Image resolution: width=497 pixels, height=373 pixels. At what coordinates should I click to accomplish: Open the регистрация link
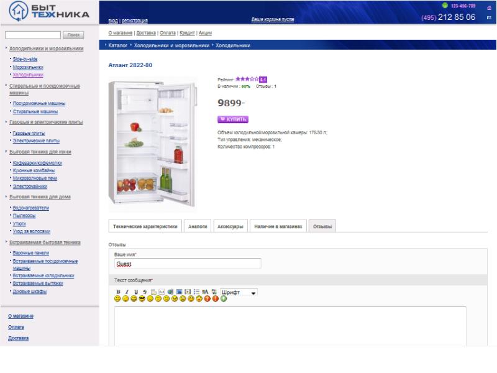pyautogui.click(x=135, y=21)
